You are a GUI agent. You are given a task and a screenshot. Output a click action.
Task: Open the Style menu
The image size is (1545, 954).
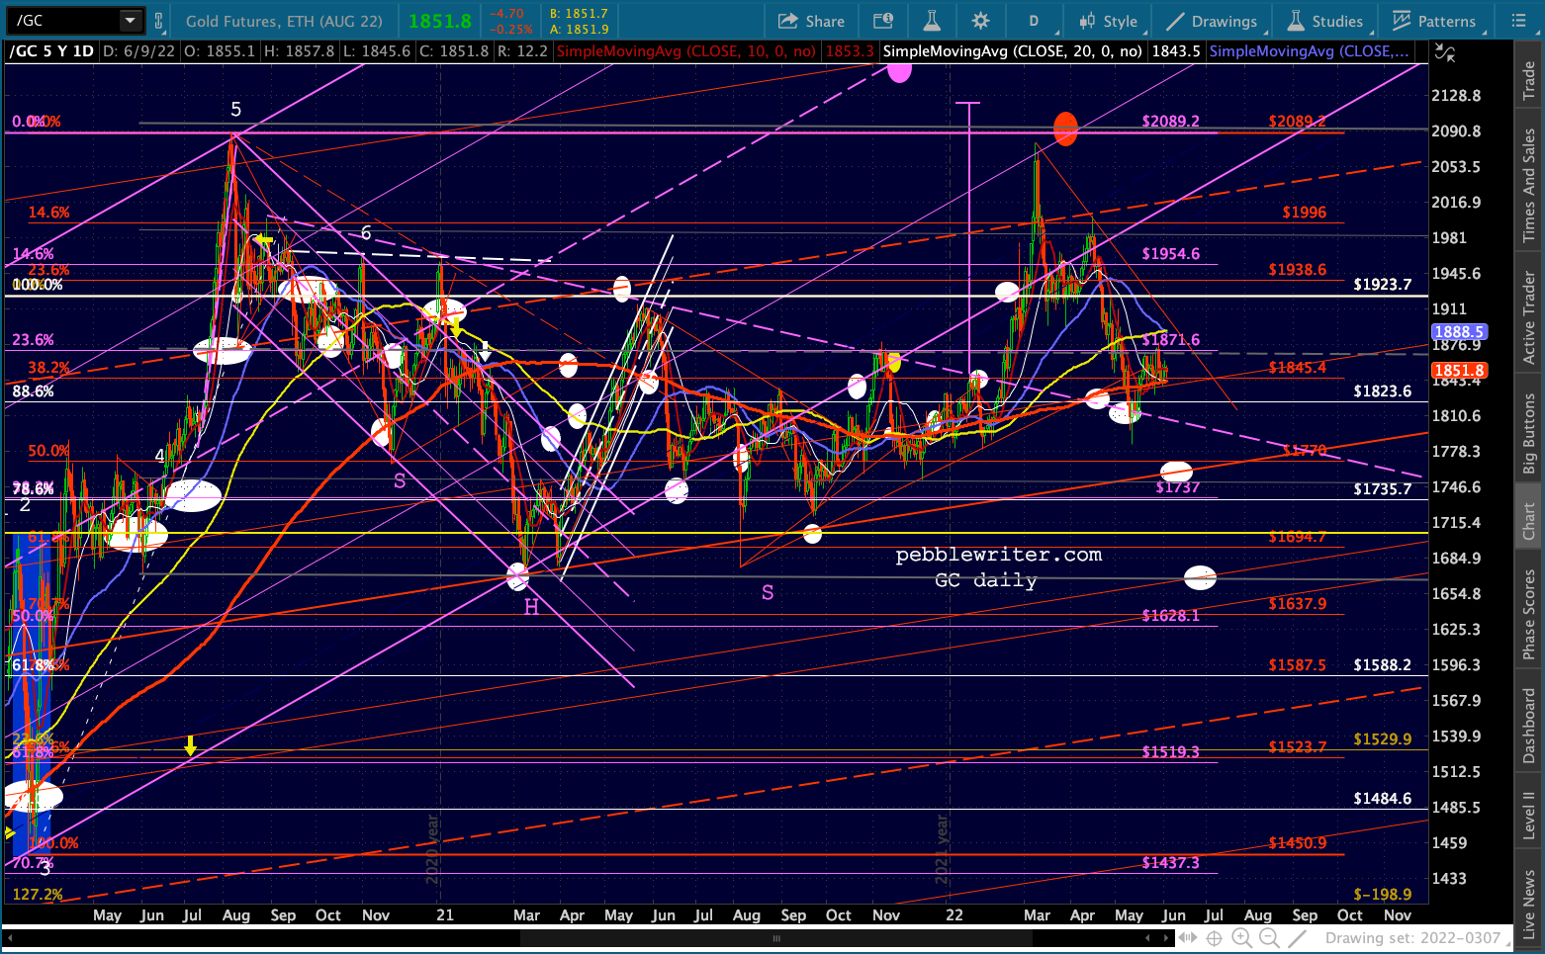click(x=1109, y=21)
